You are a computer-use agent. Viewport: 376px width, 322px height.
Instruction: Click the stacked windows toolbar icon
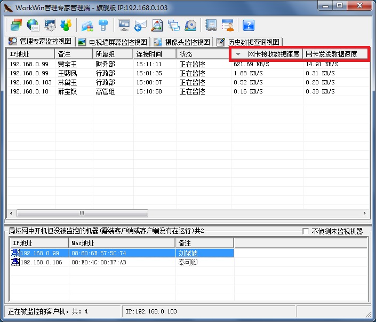click(16, 25)
